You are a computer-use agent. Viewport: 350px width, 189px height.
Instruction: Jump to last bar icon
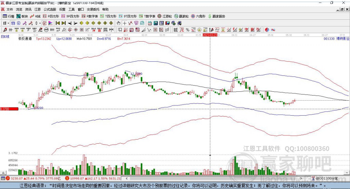tap(64, 23)
